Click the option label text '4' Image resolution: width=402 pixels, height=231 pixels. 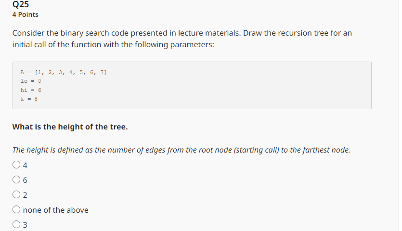25,165
